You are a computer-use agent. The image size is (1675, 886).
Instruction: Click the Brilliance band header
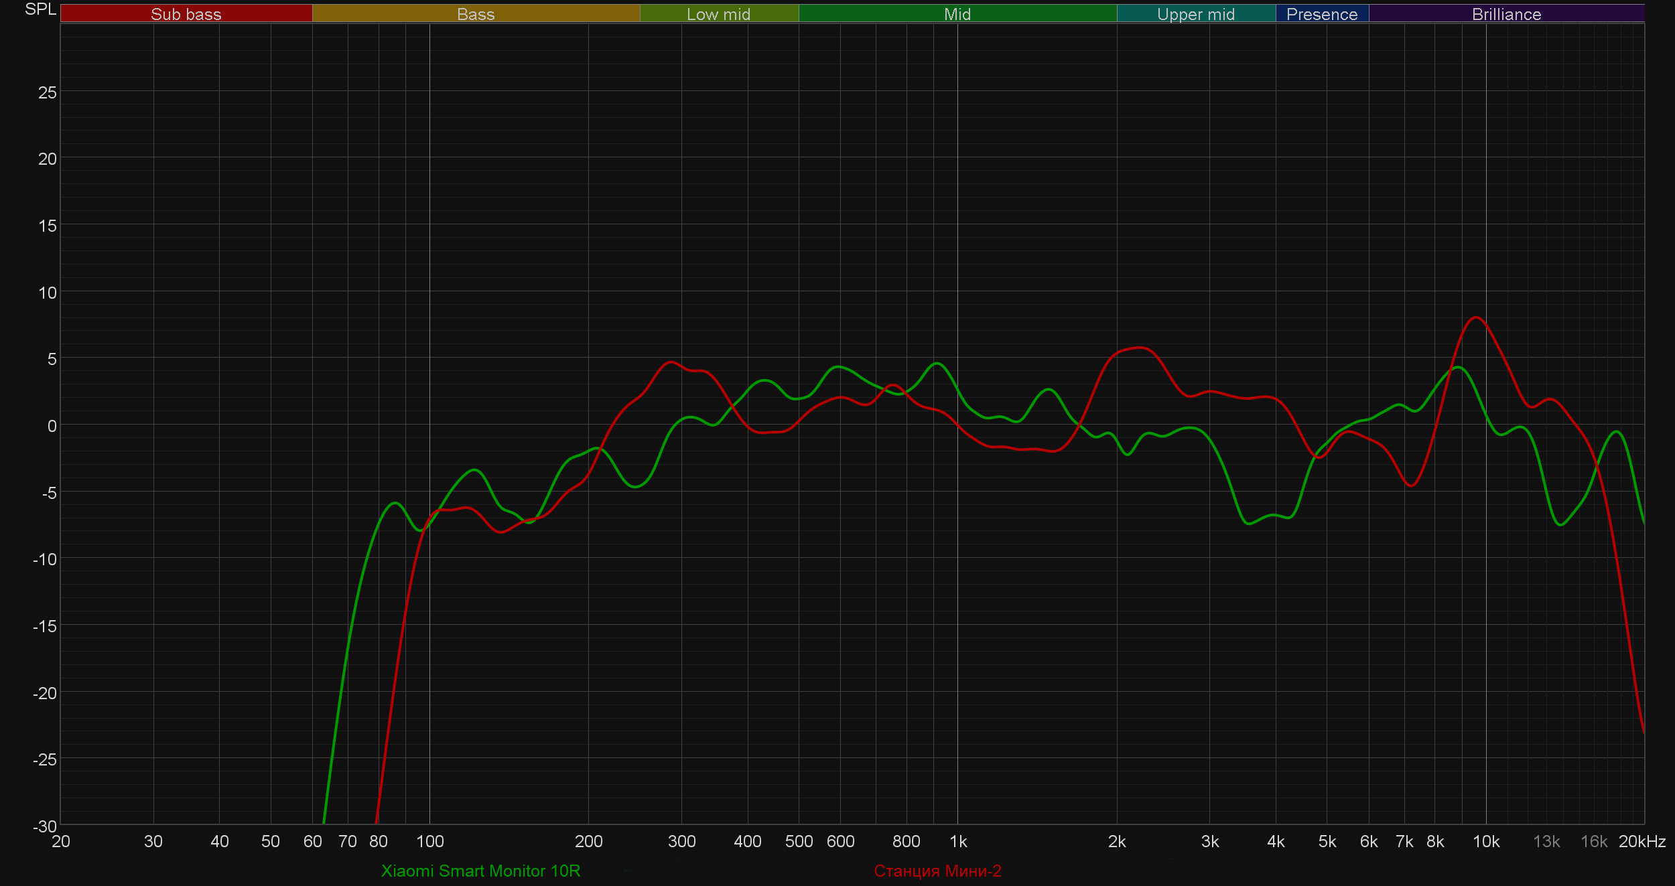coord(1506,14)
